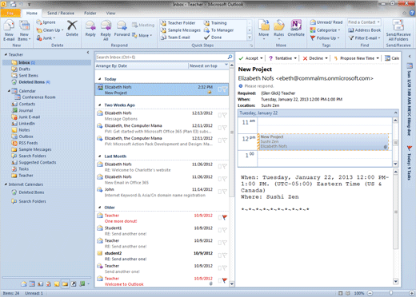The height and width of the screenshot is (297, 416).
Task: Open Calendar view in navigation bar
Action: (x=32, y=283)
